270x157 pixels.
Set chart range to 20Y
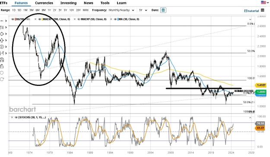(x=78, y=10)
